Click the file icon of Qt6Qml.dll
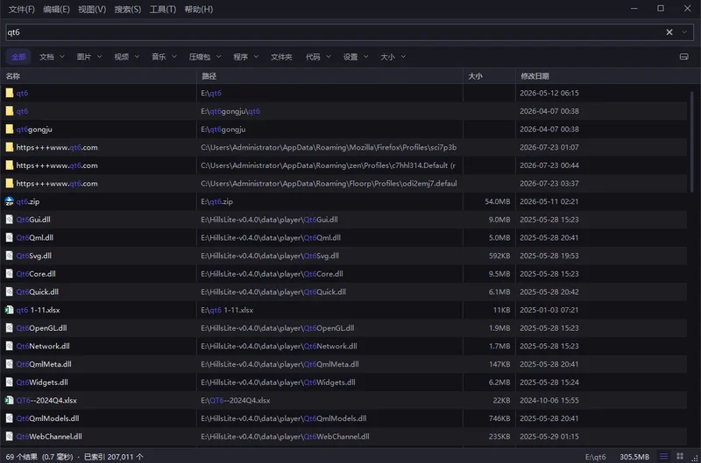 coord(9,237)
